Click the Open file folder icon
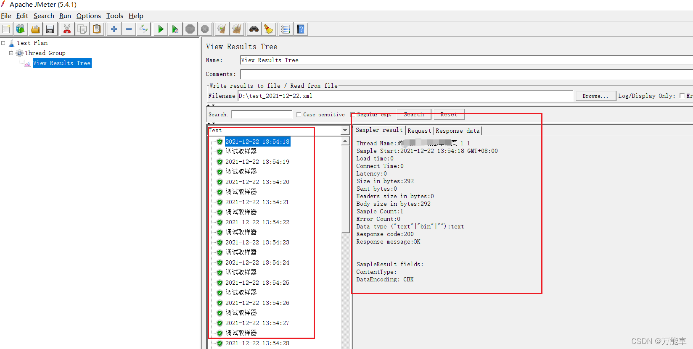The image size is (693, 349). (35, 29)
